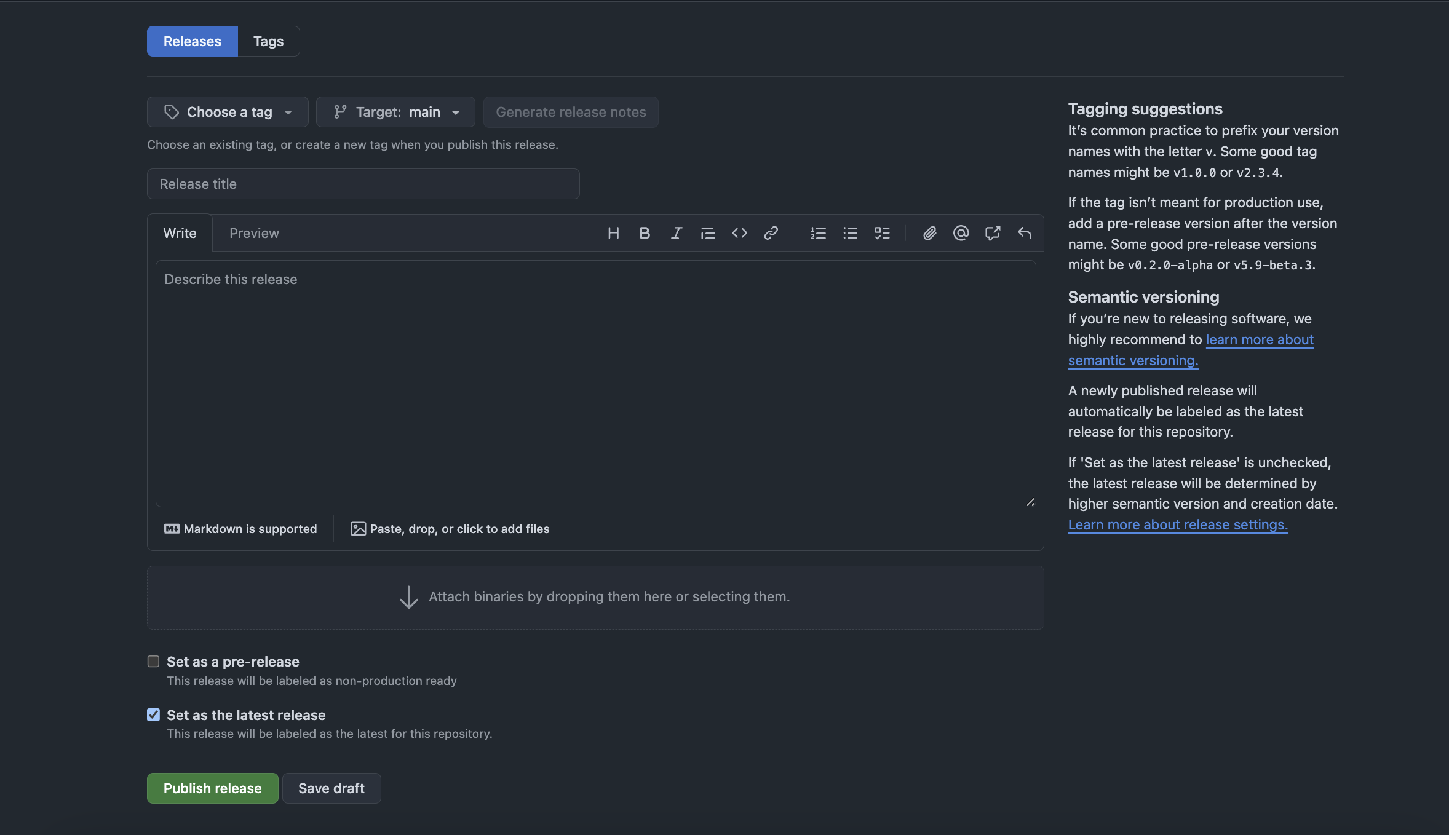Enable Set as a pre-release checkbox
This screenshot has height=835, width=1449.
(x=153, y=662)
